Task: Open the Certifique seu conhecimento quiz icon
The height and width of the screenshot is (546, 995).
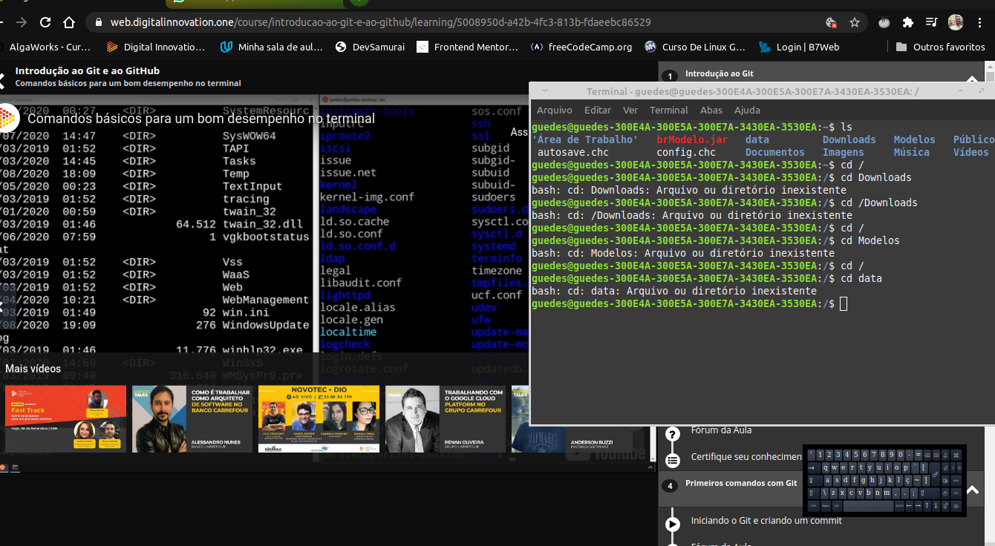Action: 673,461
